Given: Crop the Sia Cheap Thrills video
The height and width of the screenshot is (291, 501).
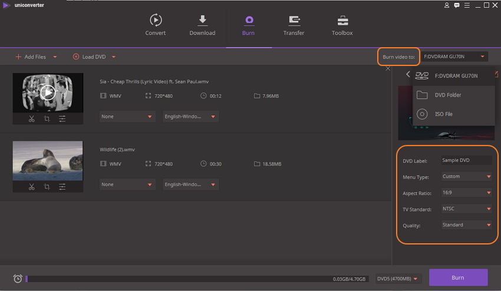Looking at the screenshot, I should pyautogui.click(x=47, y=119).
